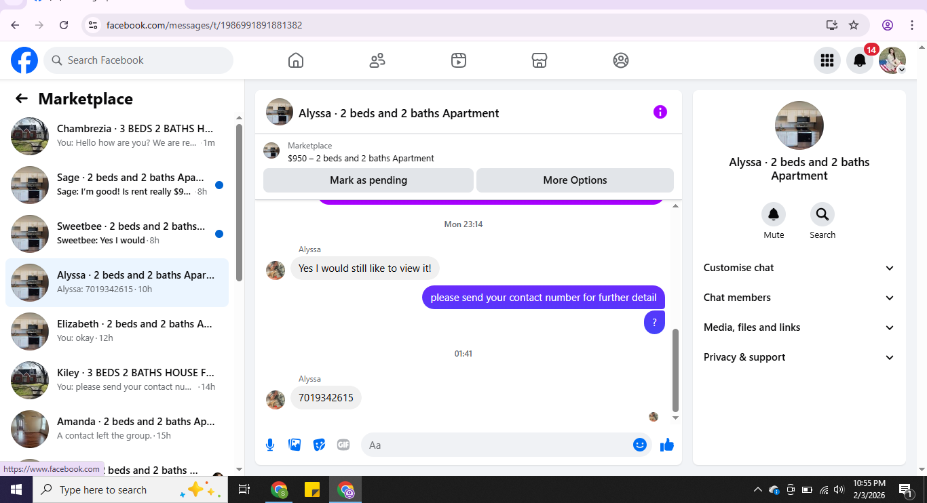The width and height of the screenshot is (927, 503).
Task: Click the chat messages scrollbar thumb
Action: point(675,370)
